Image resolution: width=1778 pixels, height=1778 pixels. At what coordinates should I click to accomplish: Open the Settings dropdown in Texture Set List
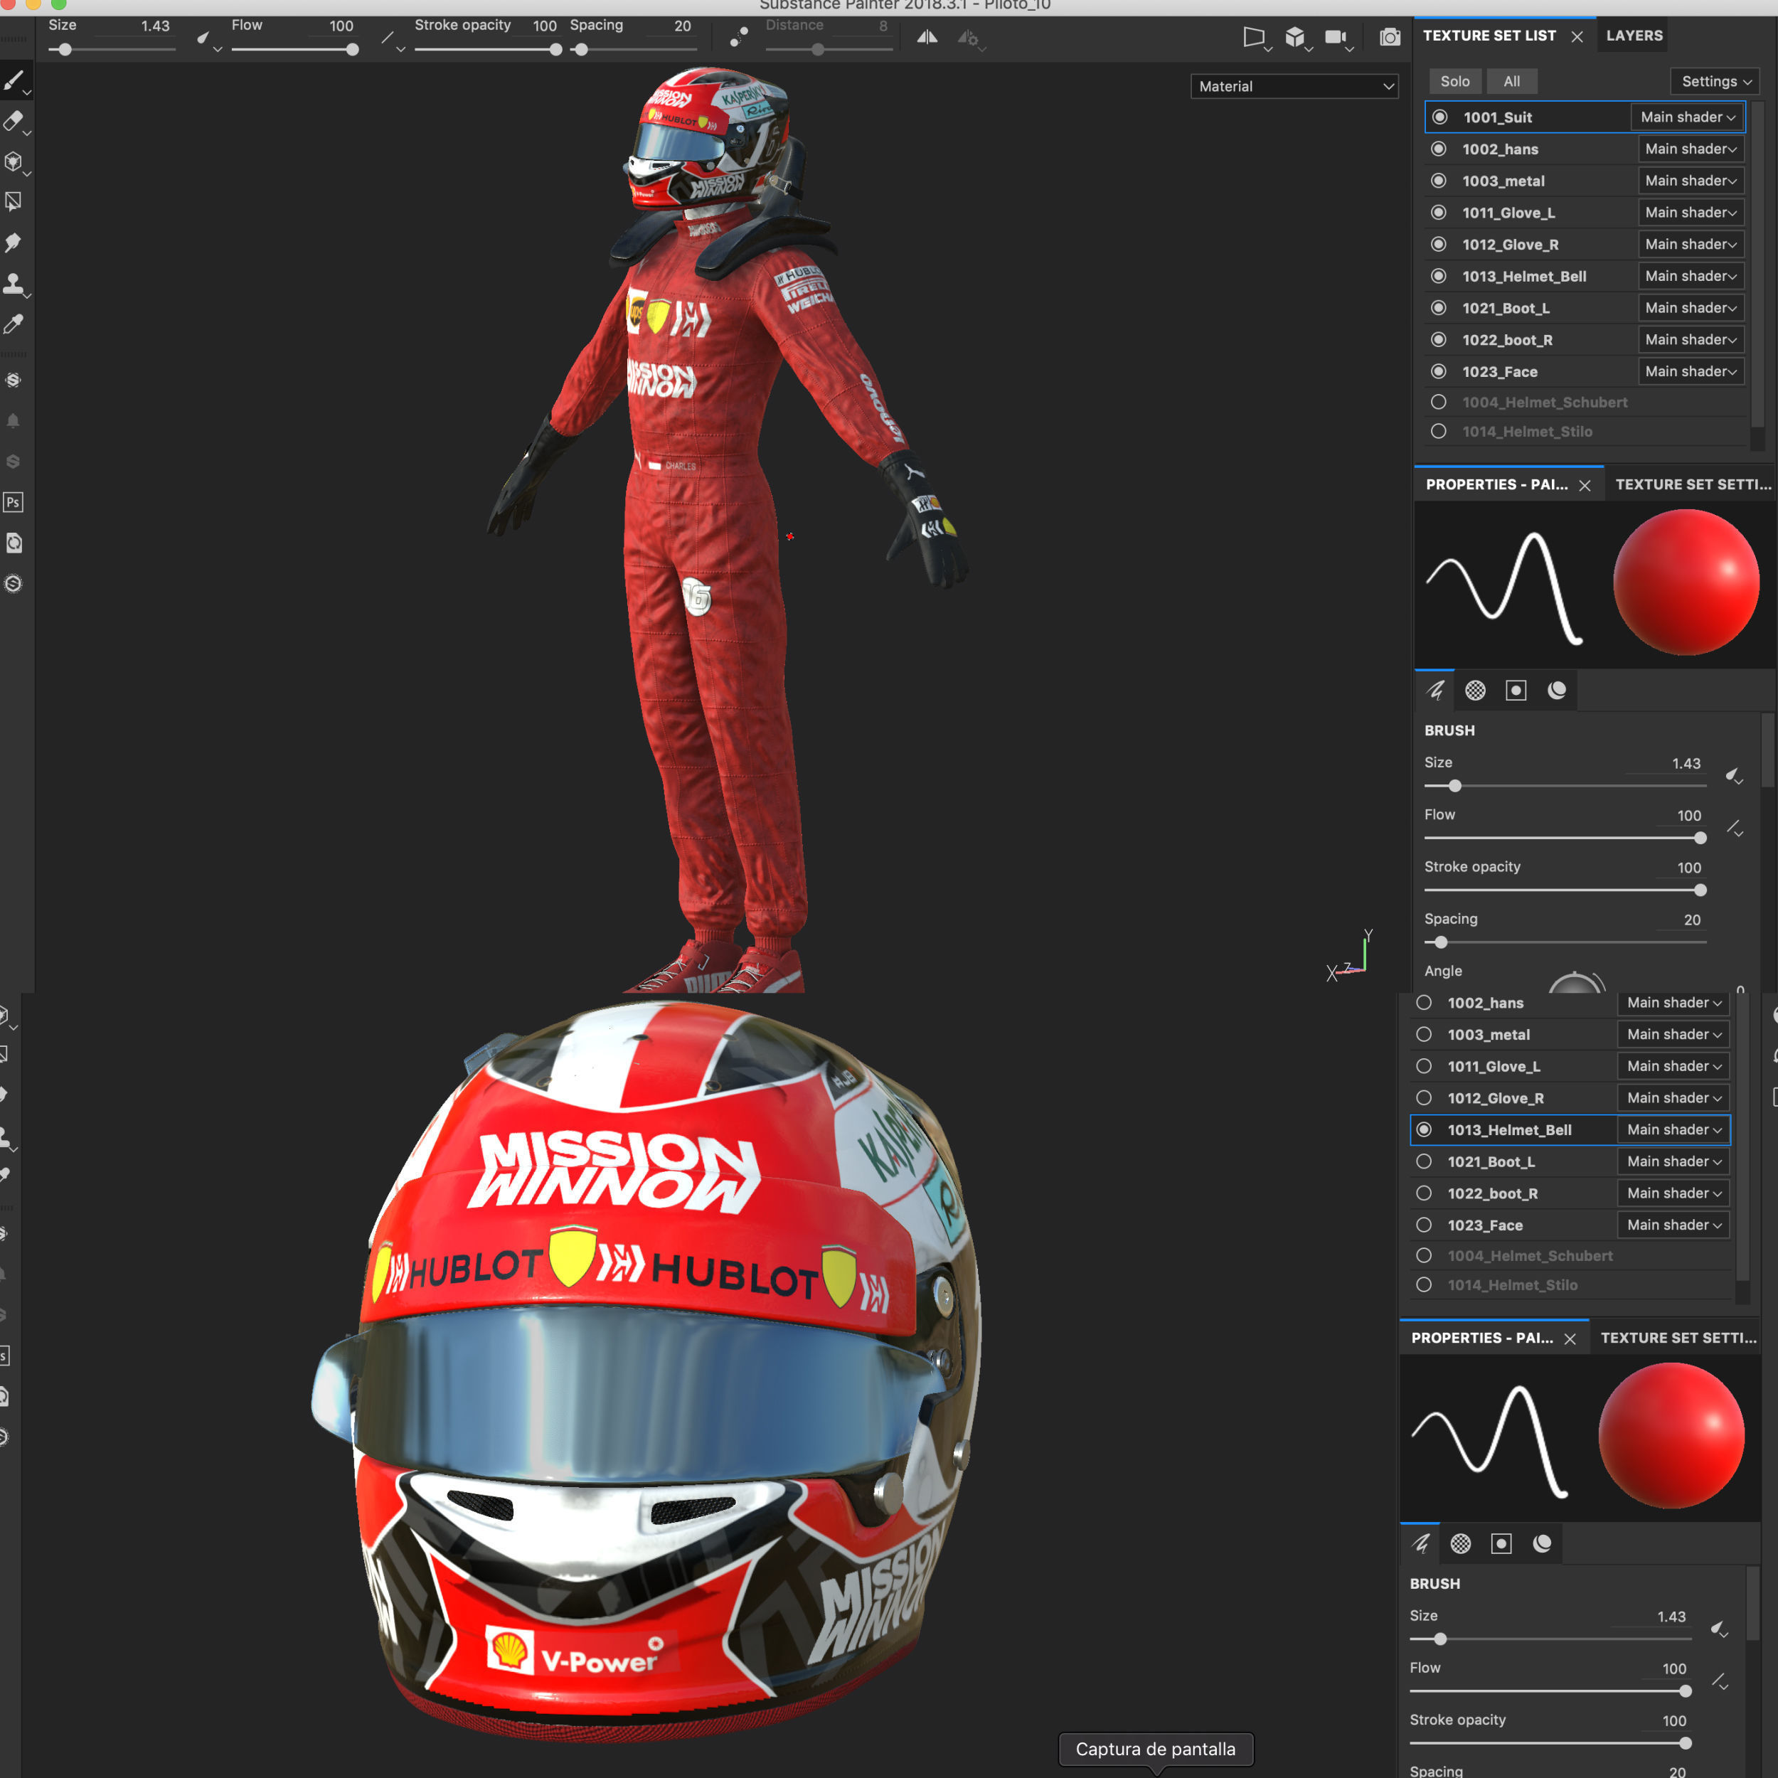coord(1715,81)
